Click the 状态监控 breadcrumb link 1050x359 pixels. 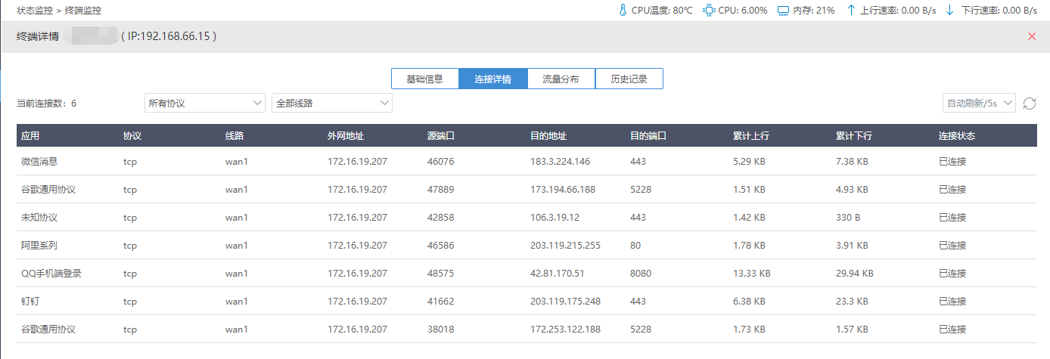pos(35,11)
